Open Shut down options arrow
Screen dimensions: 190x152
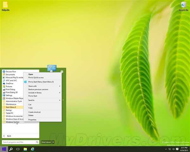53,142
